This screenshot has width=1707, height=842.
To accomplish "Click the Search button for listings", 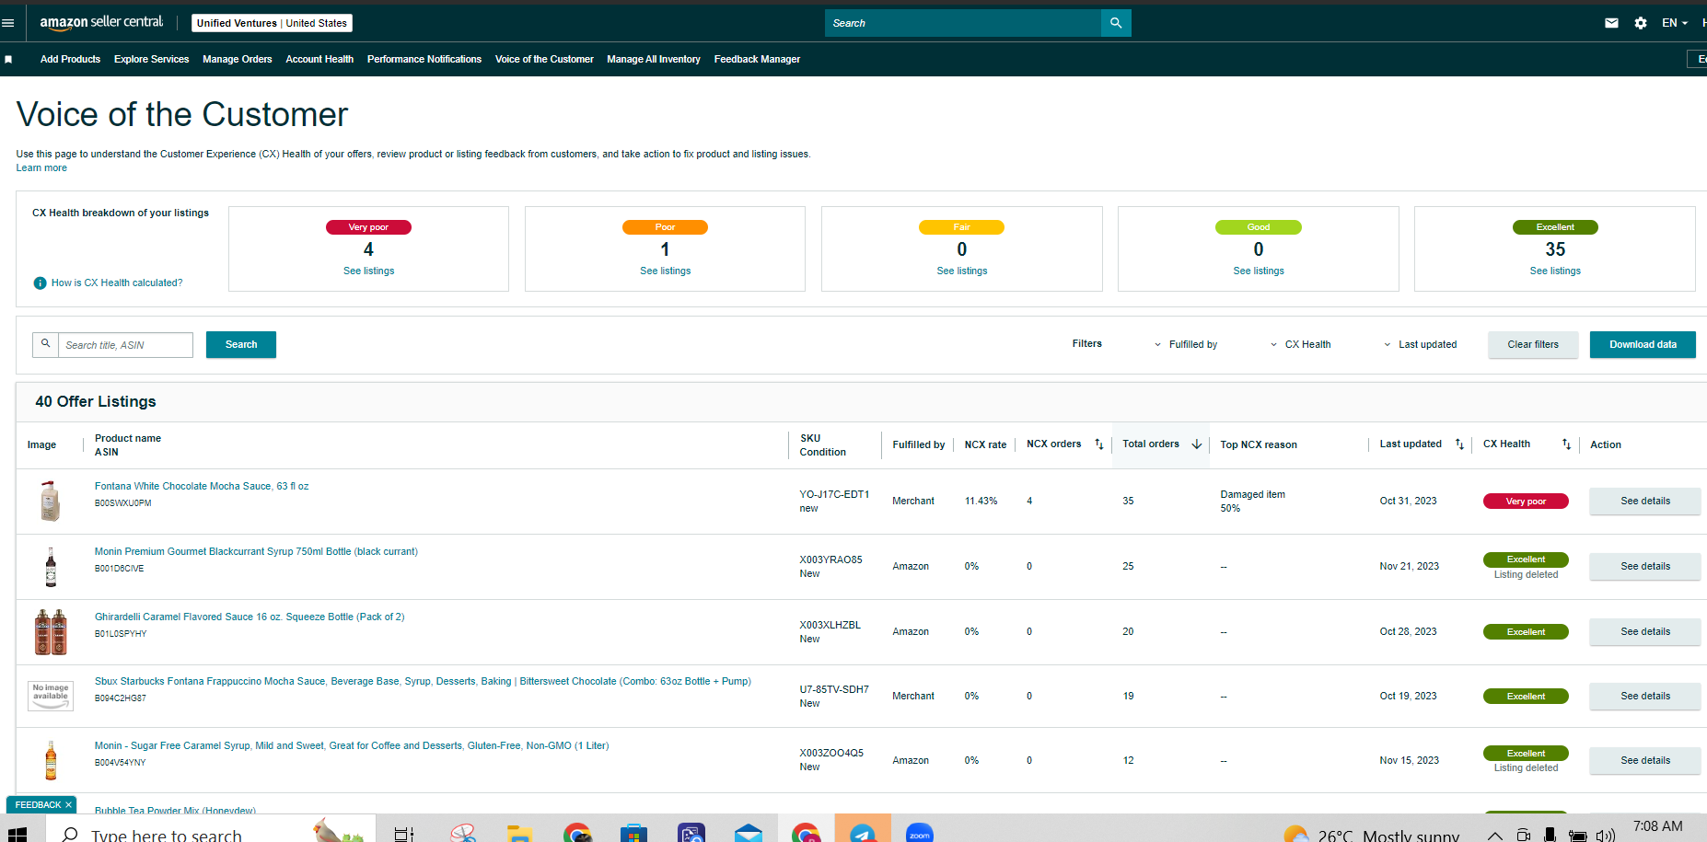I will coord(241,344).
